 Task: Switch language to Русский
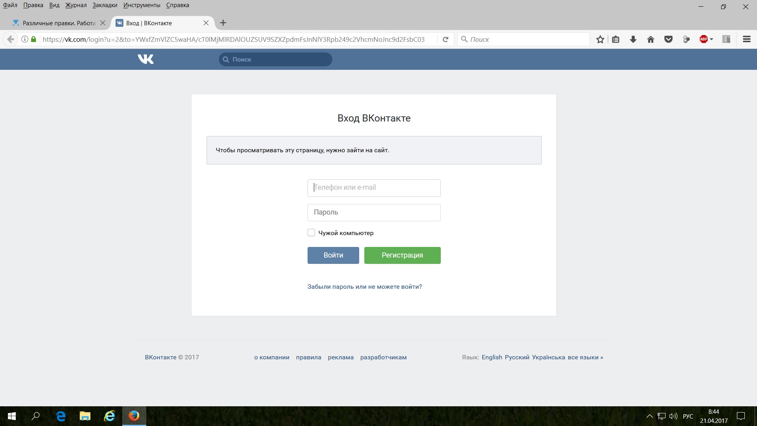(x=517, y=357)
